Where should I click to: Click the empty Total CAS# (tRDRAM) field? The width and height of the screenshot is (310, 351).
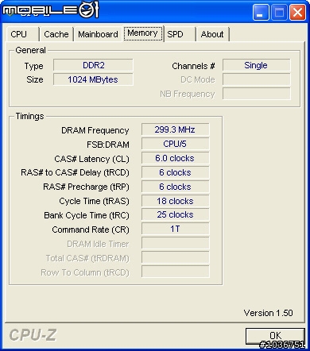(175, 257)
